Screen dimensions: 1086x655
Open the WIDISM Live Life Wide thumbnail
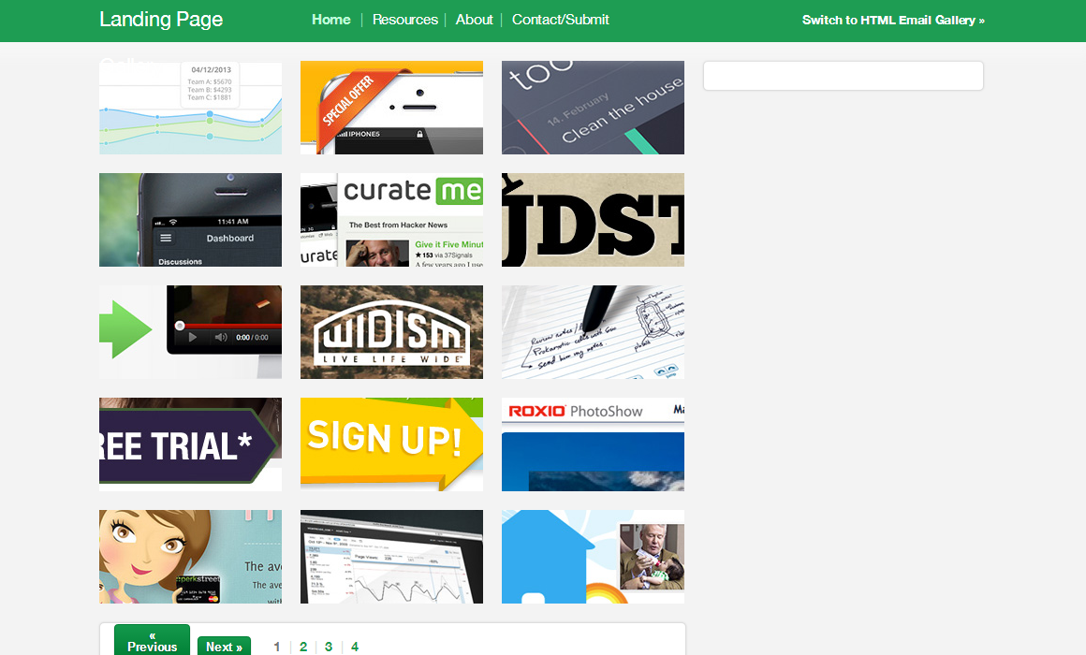pyautogui.click(x=391, y=331)
